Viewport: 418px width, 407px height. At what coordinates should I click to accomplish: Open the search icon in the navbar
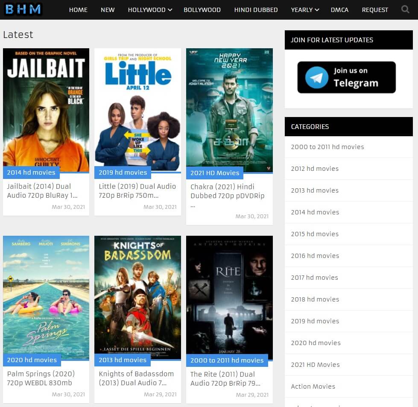pos(405,9)
